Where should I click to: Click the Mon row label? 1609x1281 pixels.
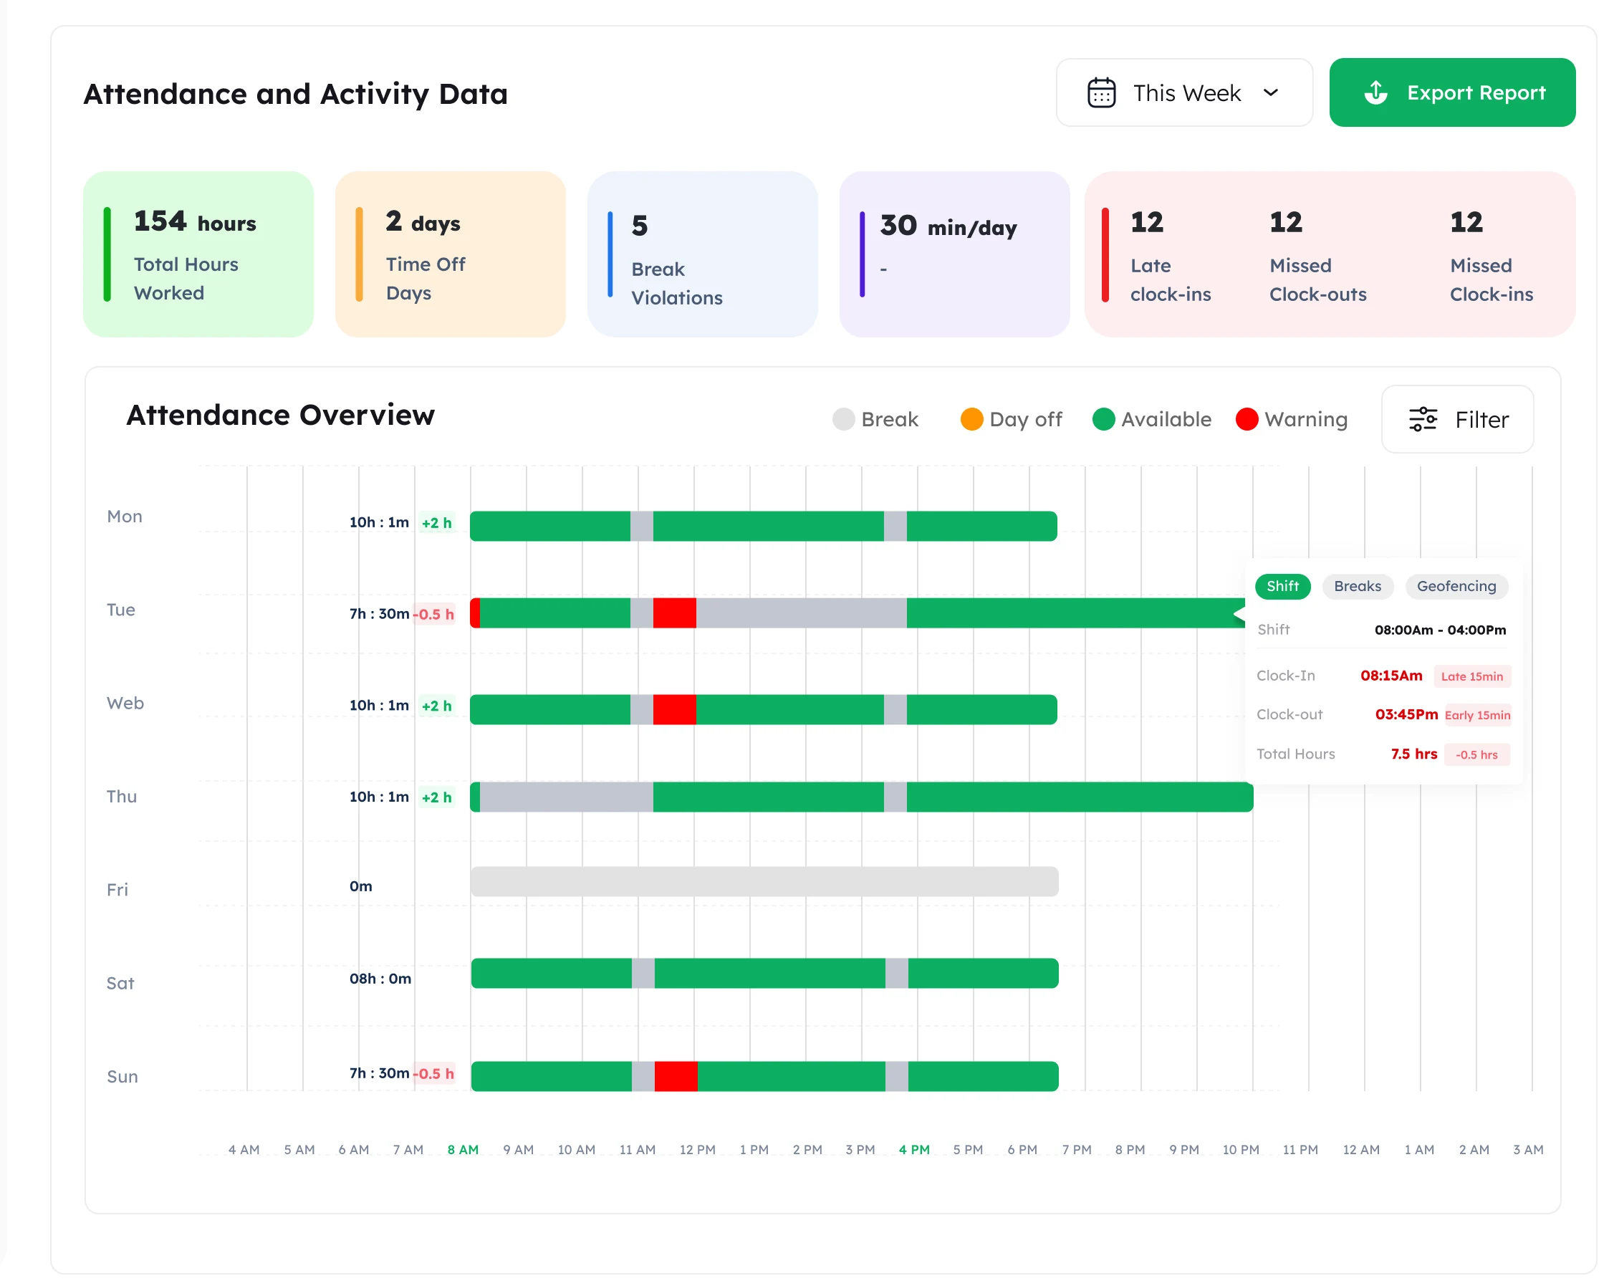[x=125, y=517]
